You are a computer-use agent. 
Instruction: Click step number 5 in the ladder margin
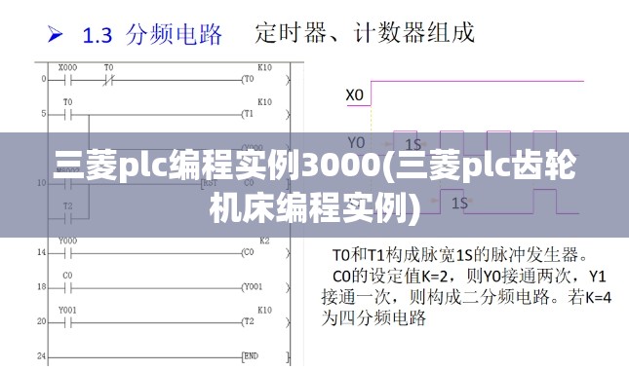click(43, 114)
